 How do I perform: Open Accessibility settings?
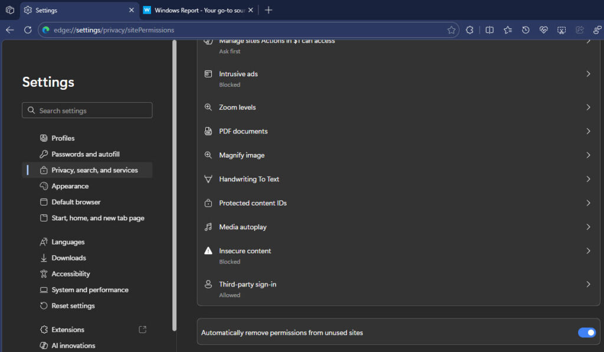(87, 273)
